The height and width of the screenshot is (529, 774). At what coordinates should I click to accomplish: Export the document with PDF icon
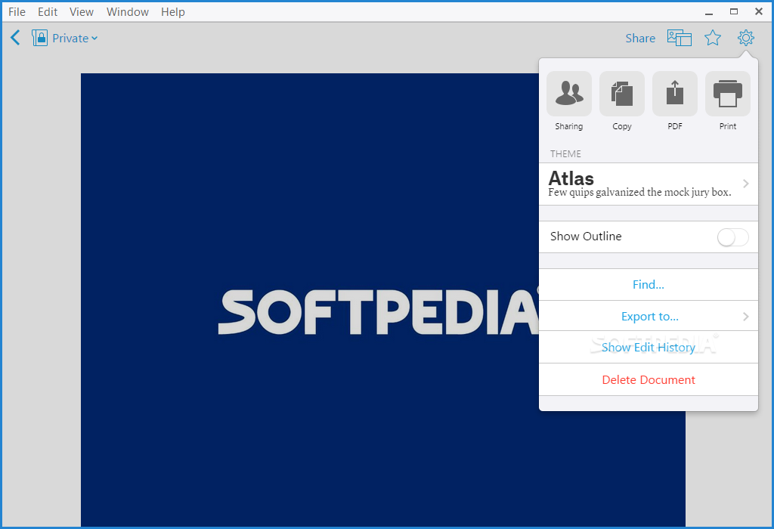tap(675, 94)
